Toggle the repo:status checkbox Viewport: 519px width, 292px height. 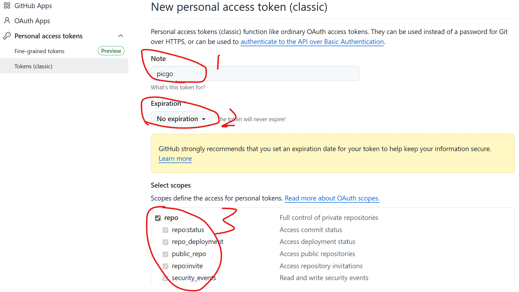pos(166,230)
